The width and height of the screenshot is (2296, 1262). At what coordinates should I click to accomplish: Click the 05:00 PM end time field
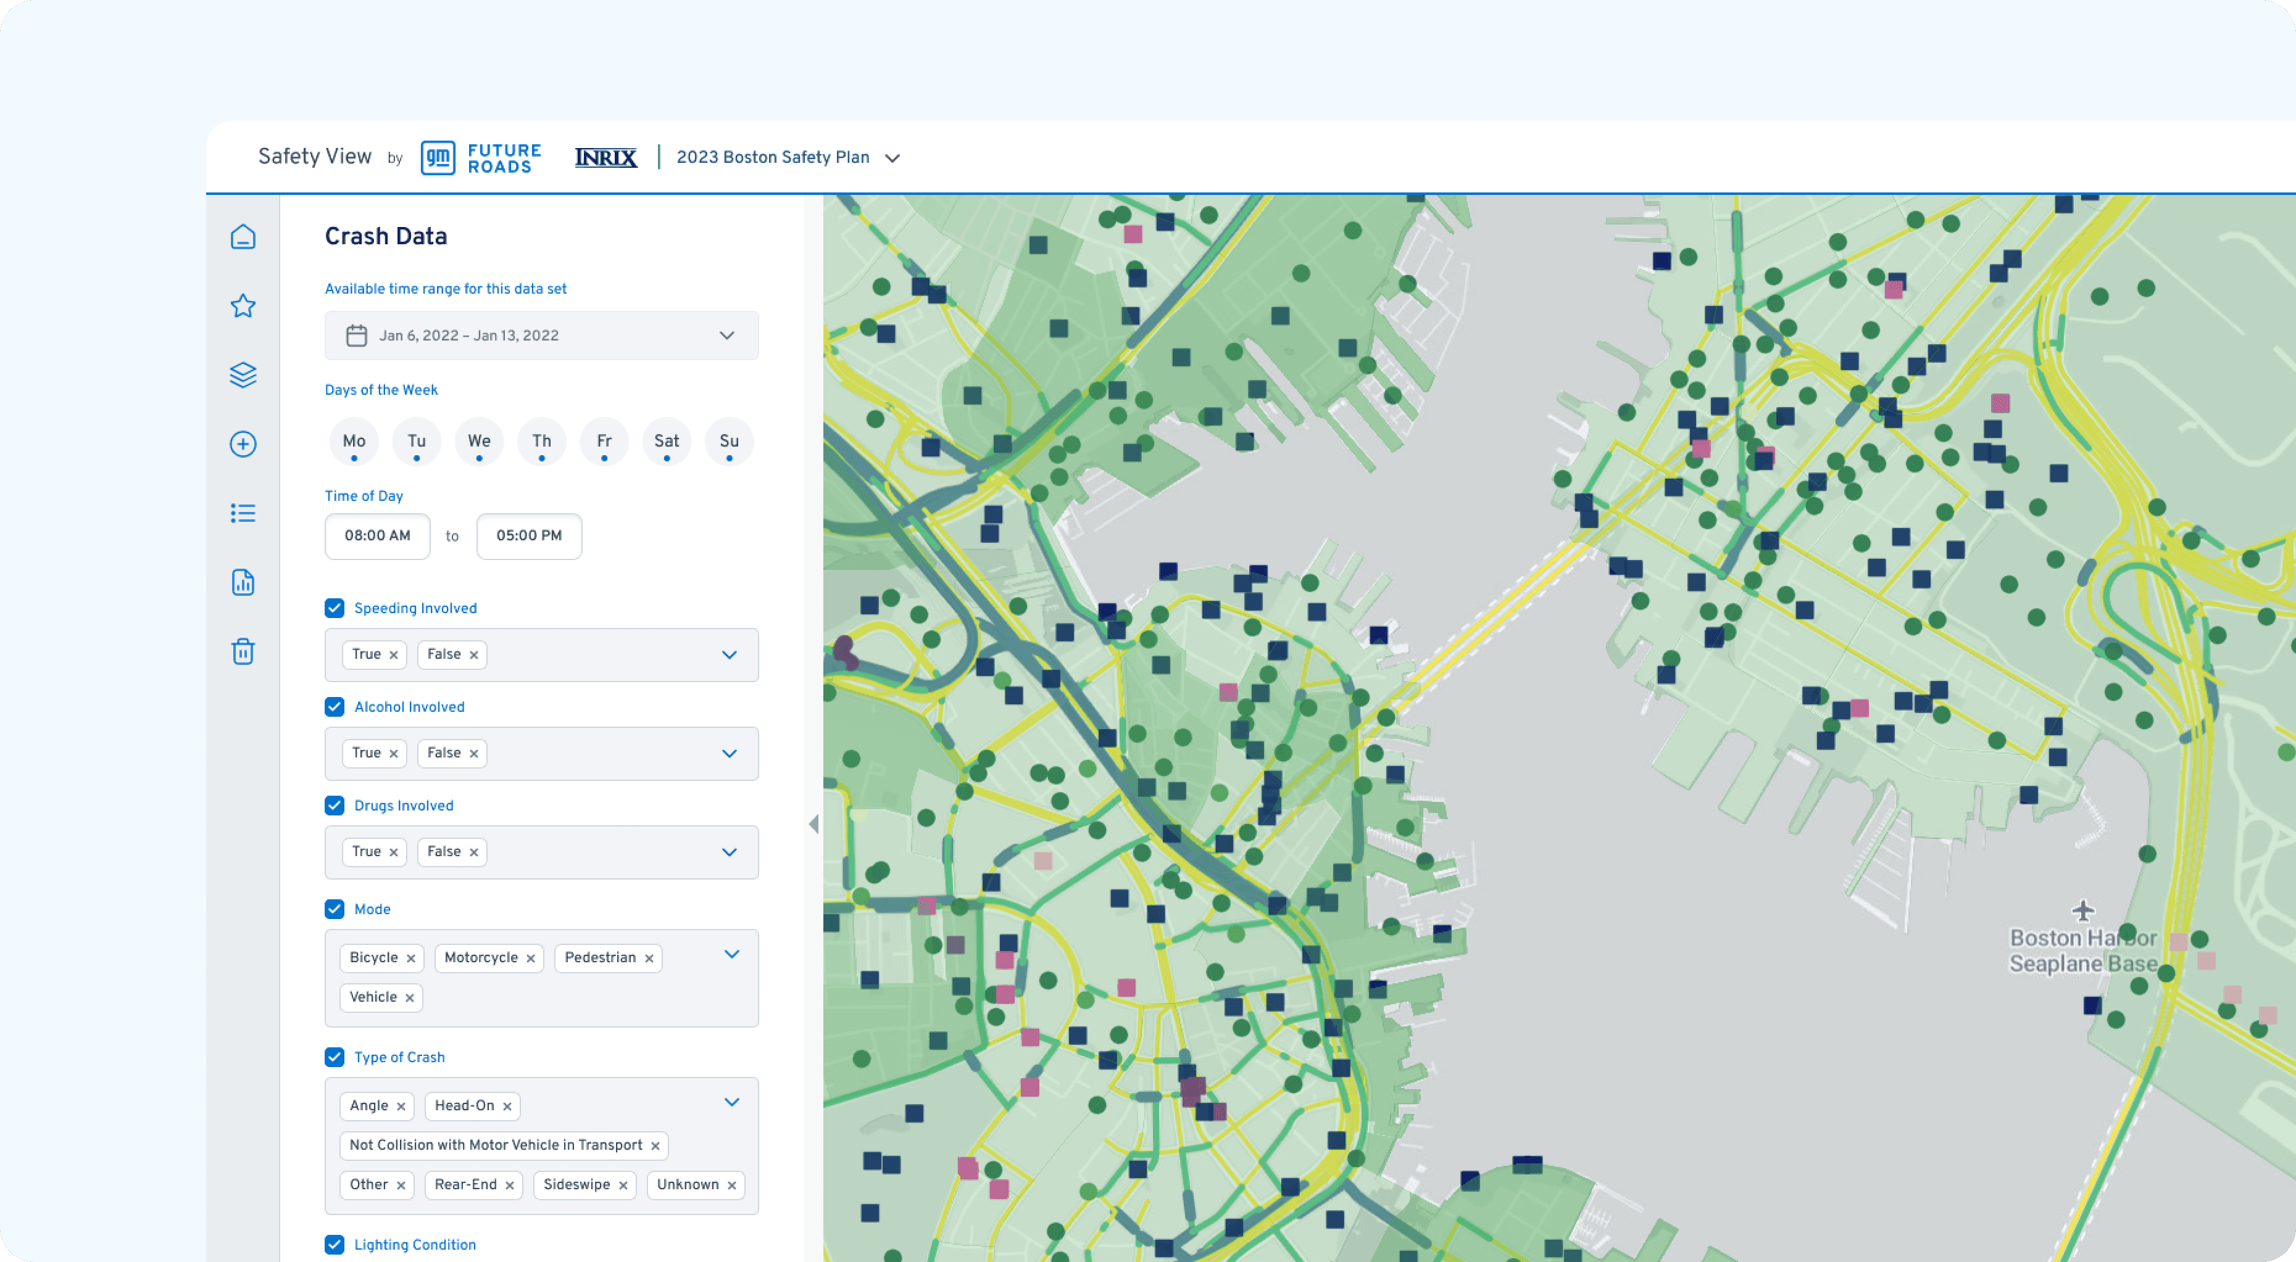pos(528,536)
